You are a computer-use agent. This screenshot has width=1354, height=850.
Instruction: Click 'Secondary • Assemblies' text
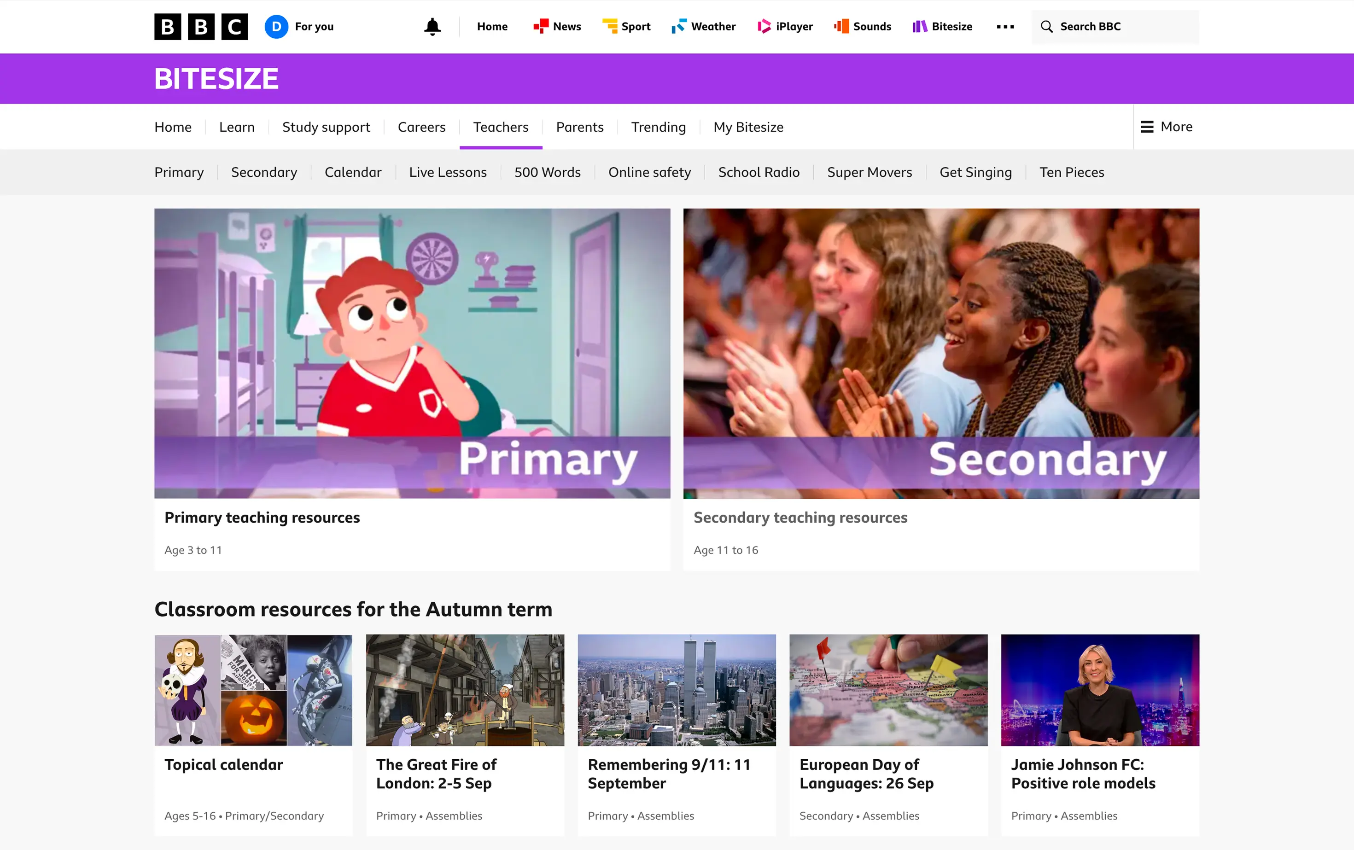tap(859, 816)
